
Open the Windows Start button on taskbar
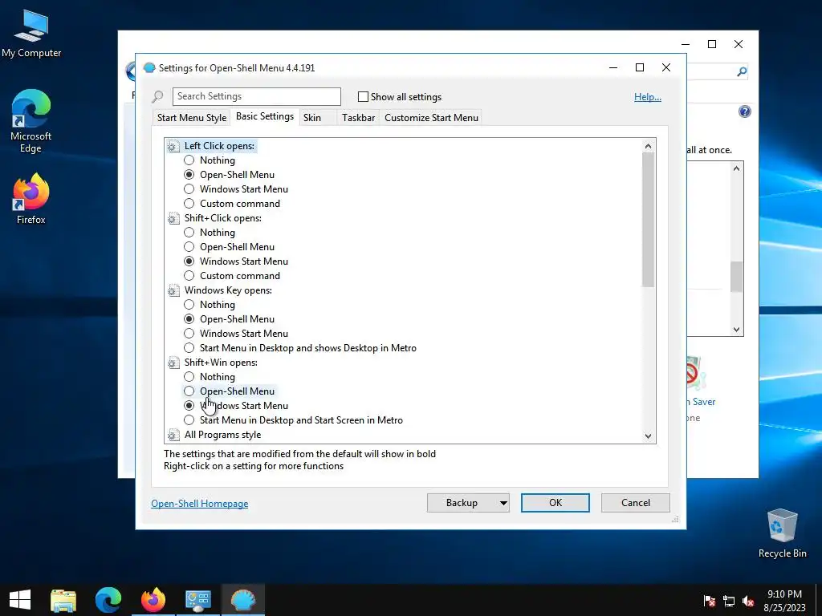[x=20, y=600]
